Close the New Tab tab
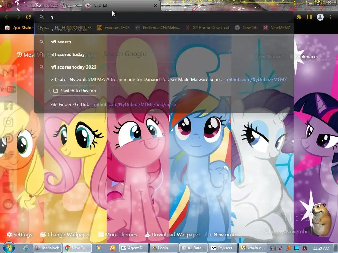The image size is (338, 253). 155,6
